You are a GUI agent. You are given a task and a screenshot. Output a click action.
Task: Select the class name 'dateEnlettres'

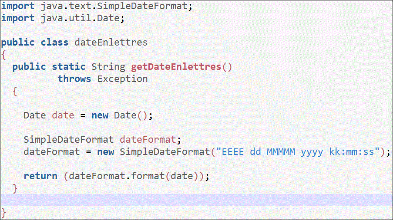point(111,42)
